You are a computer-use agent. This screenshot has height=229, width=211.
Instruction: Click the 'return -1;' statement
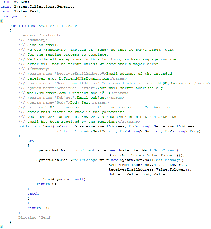38,208
